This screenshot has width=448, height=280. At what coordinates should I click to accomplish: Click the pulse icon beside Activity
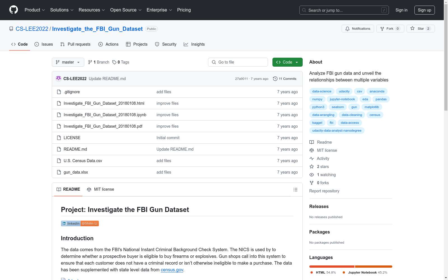(x=312, y=158)
